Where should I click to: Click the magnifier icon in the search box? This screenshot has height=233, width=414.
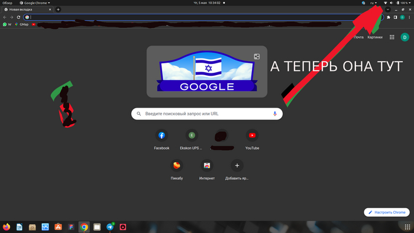click(x=138, y=114)
